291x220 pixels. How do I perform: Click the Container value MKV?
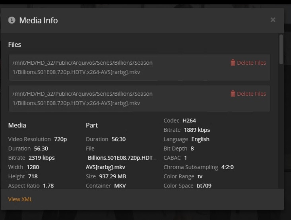tap(120, 186)
